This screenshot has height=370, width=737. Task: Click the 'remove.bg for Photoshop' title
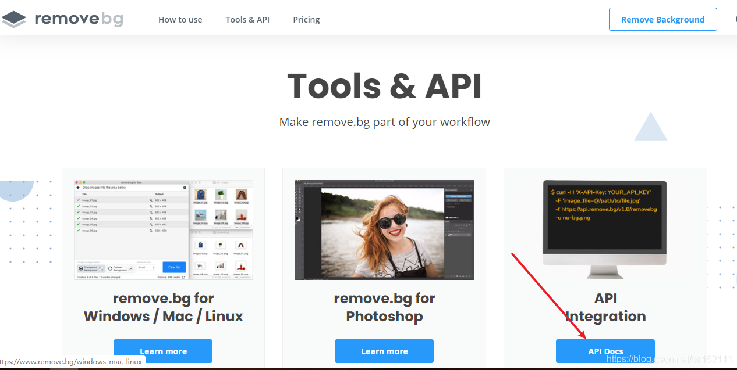pyautogui.click(x=384, y=307)
